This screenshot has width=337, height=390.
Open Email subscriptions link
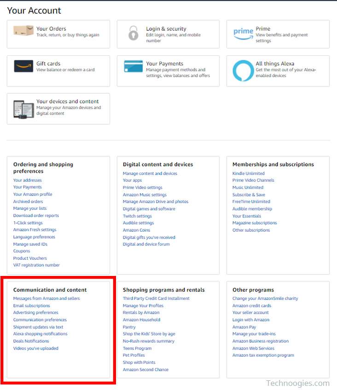click(32, 305)
